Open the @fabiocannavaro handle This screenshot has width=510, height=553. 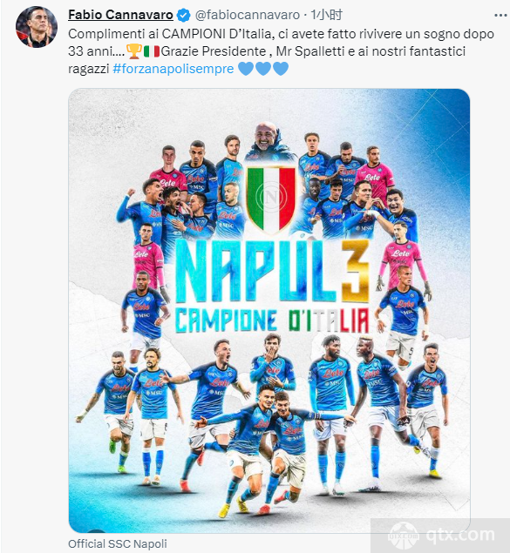click(x=248, y=15)
